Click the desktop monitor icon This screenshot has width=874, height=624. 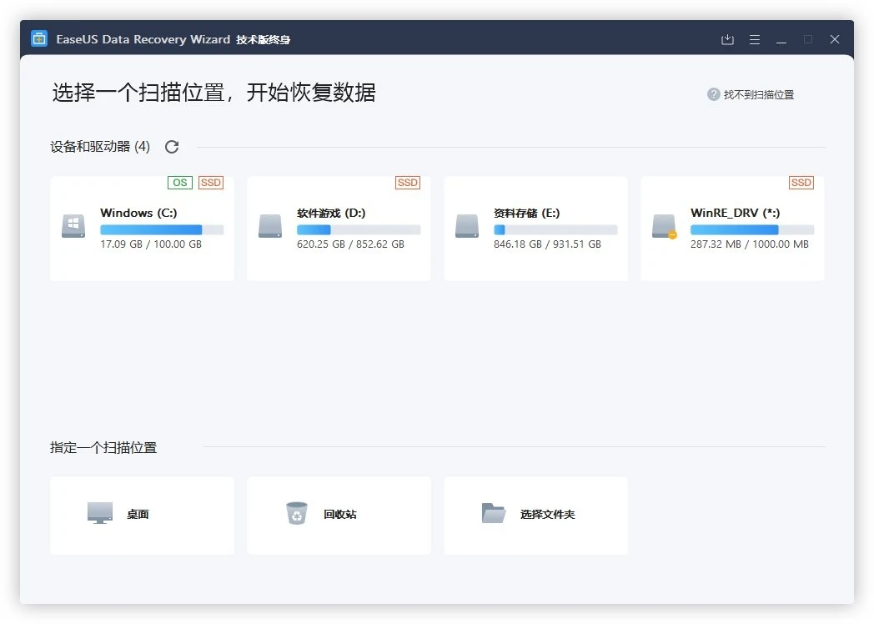pyautogui.click(x=100, y=513)
